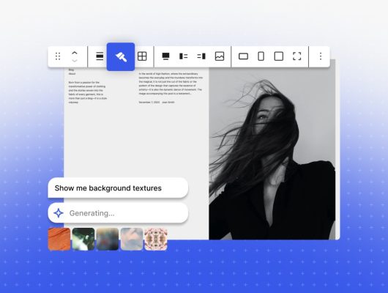The height and width of the screenshot is (293, 388).
Task: Open the three-dot options menu
Action: click(x=321, y=56)
